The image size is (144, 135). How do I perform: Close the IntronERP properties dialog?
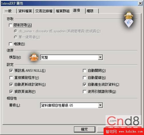(x=140, y=3)
